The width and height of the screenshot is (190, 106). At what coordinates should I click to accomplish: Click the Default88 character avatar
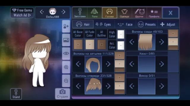click(53, 11)
